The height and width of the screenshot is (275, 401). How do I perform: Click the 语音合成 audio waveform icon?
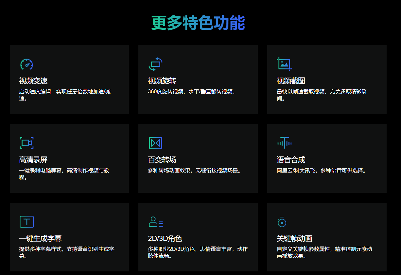[284, 143]
